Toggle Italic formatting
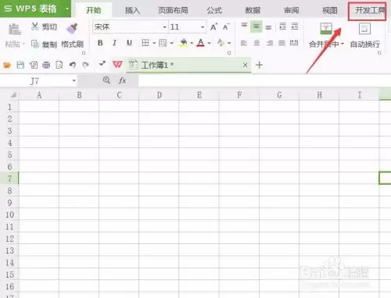The width and height of the screenshot is (391, 298). click(x=114, y=43)
